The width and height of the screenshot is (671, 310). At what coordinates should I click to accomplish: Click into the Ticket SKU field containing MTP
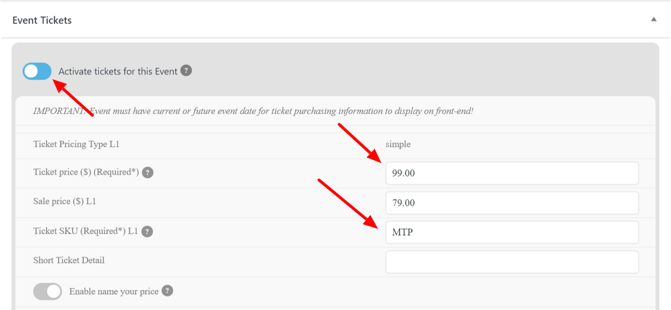[x=512, y=232]
